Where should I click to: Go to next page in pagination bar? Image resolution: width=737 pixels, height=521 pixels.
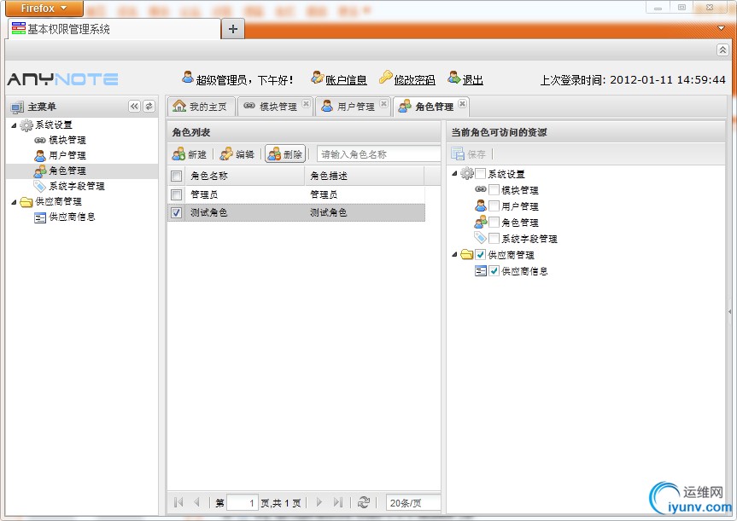pos(319,502)
